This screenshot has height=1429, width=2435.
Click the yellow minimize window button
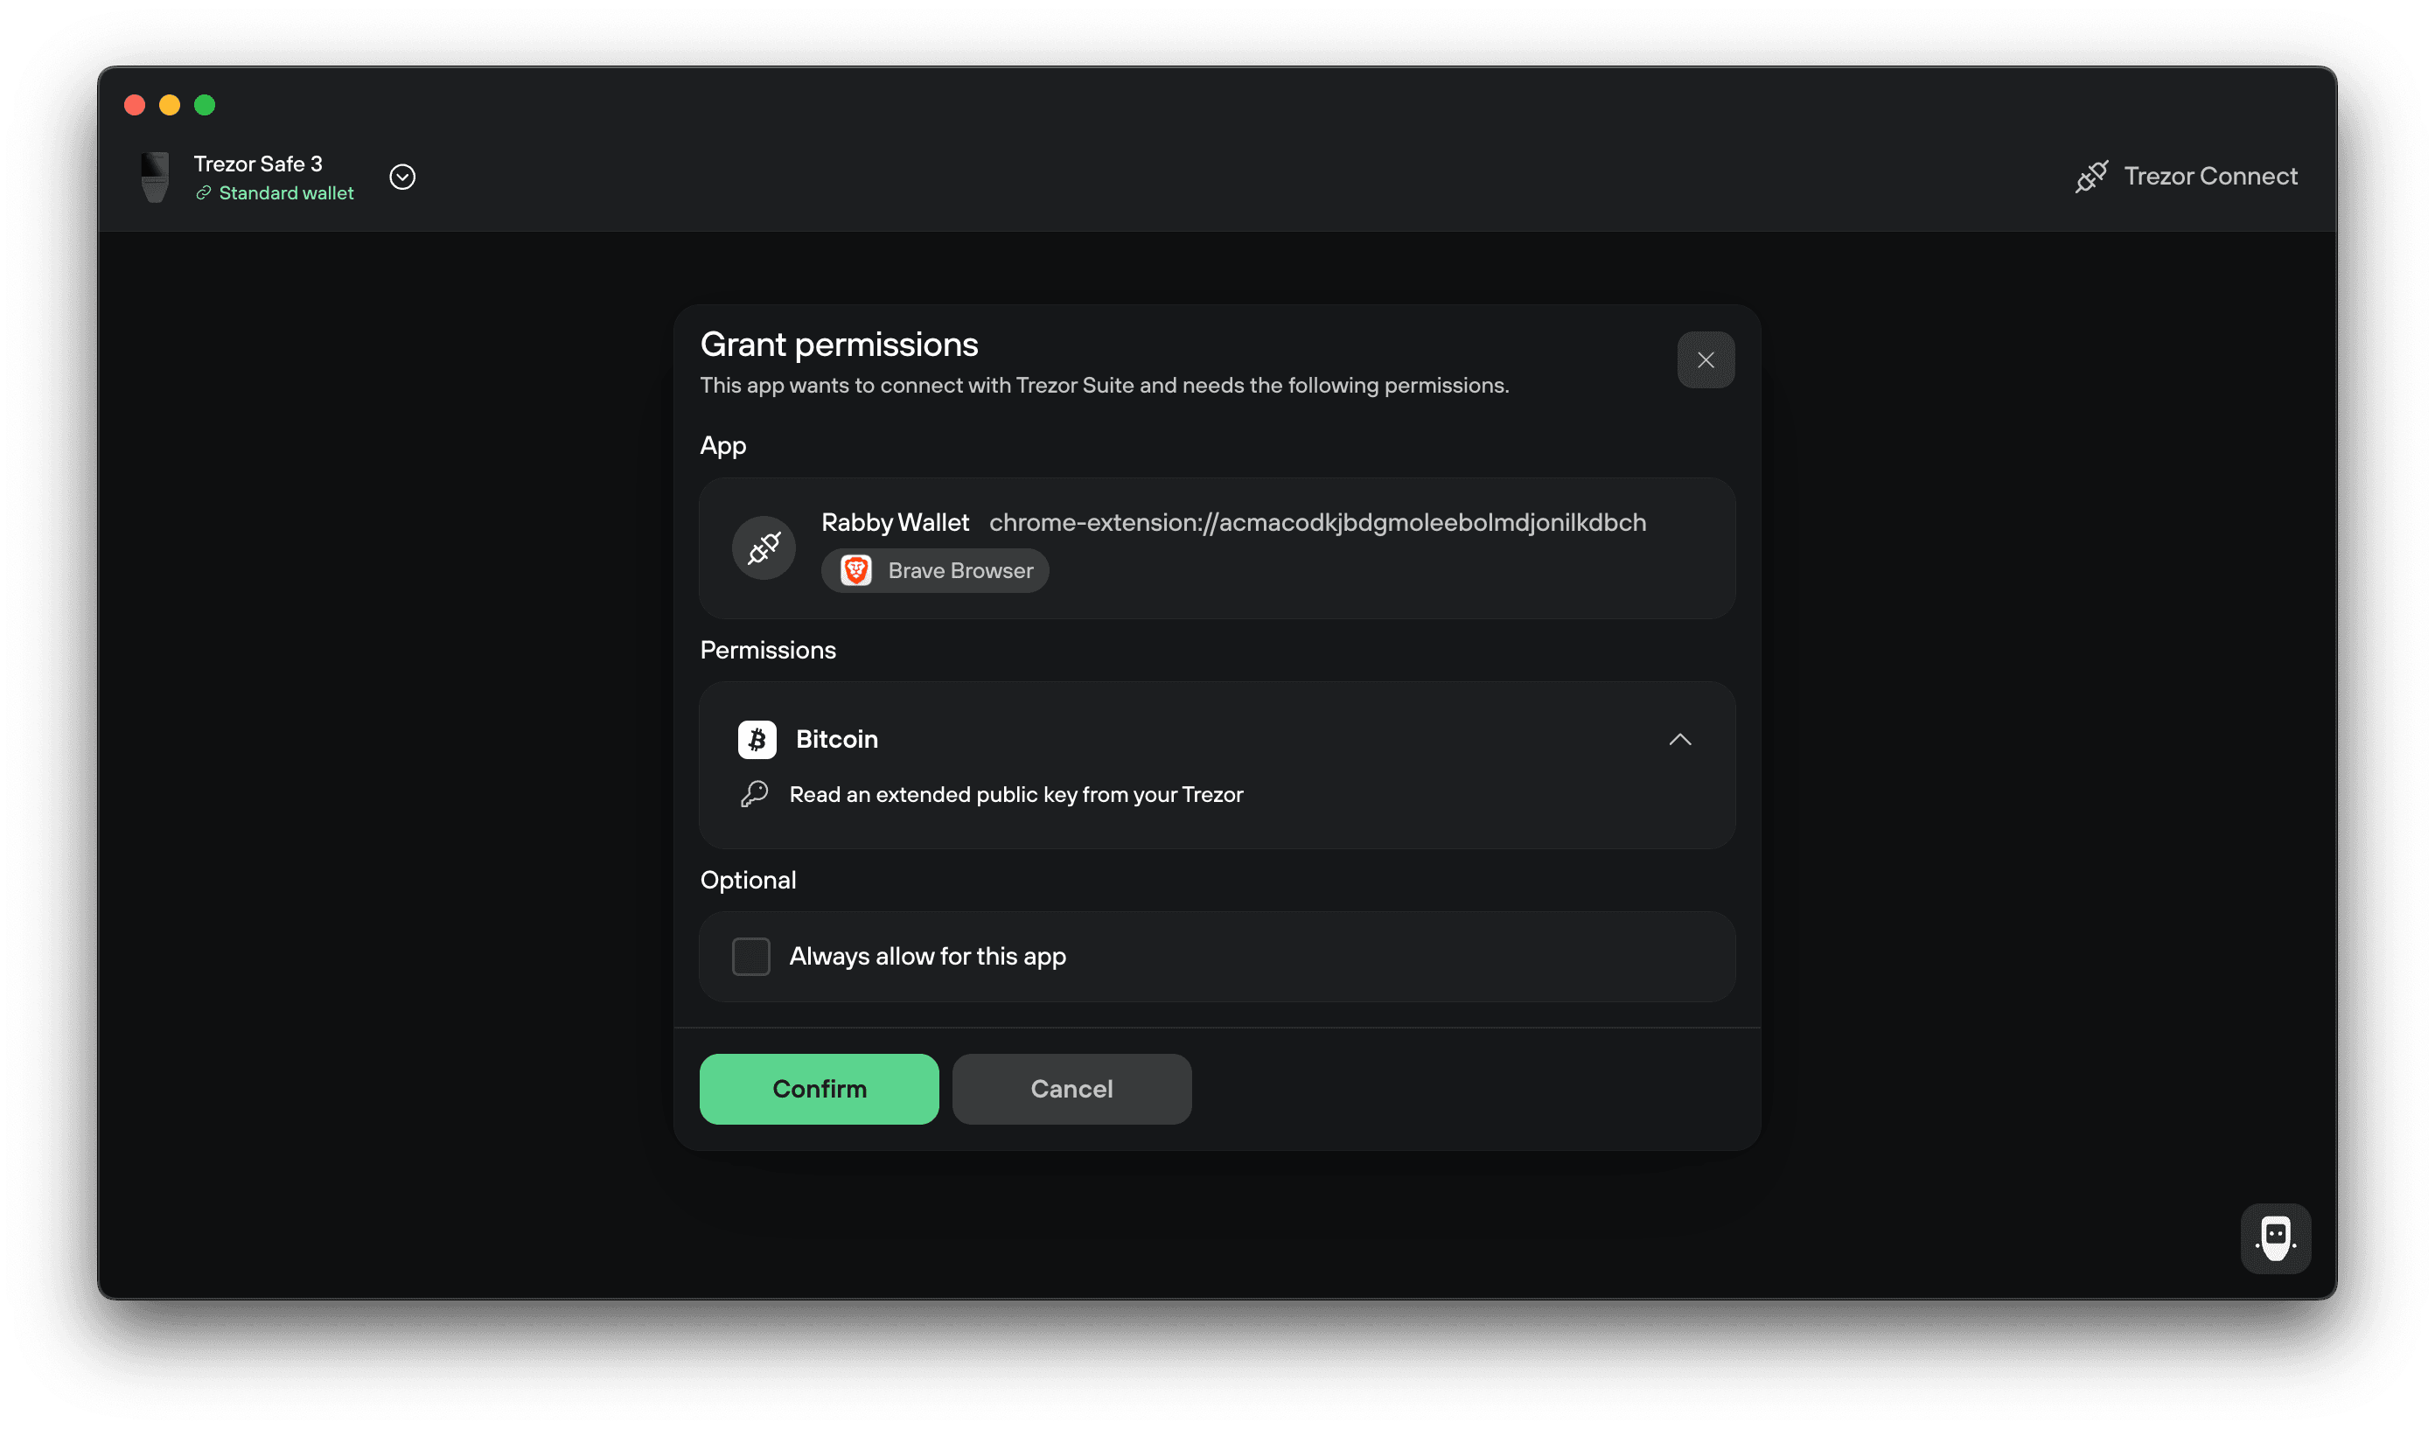169,104
